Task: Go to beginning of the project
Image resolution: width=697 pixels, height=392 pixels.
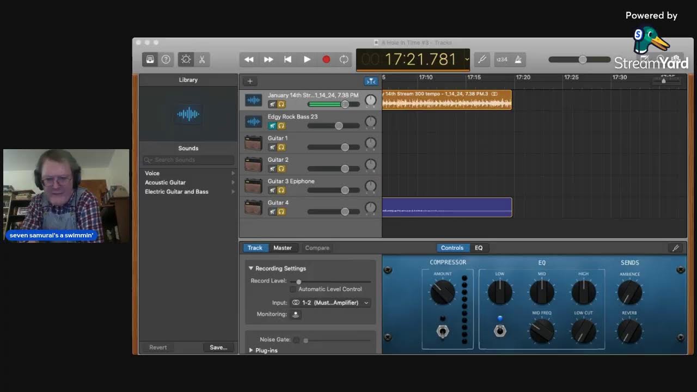Action: [x=288, y=59]
